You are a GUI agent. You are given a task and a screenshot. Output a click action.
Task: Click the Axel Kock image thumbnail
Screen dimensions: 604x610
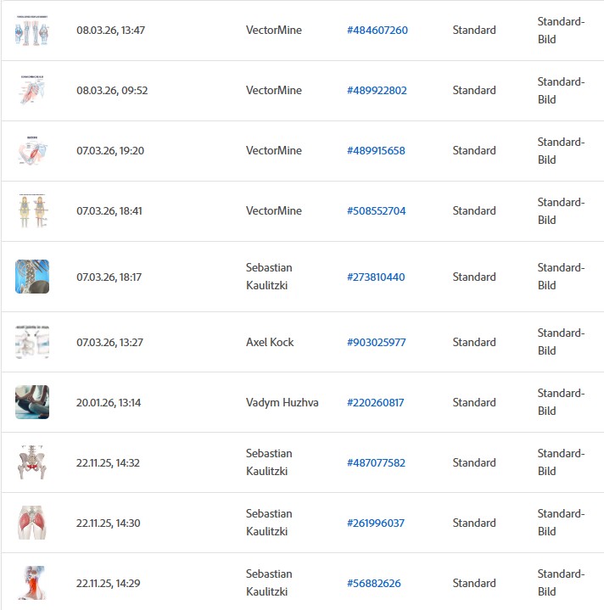32,342
